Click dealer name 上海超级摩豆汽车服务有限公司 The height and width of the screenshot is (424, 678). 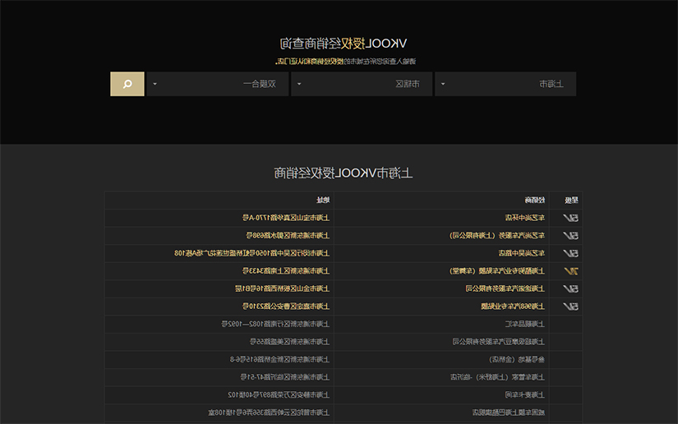499,342
